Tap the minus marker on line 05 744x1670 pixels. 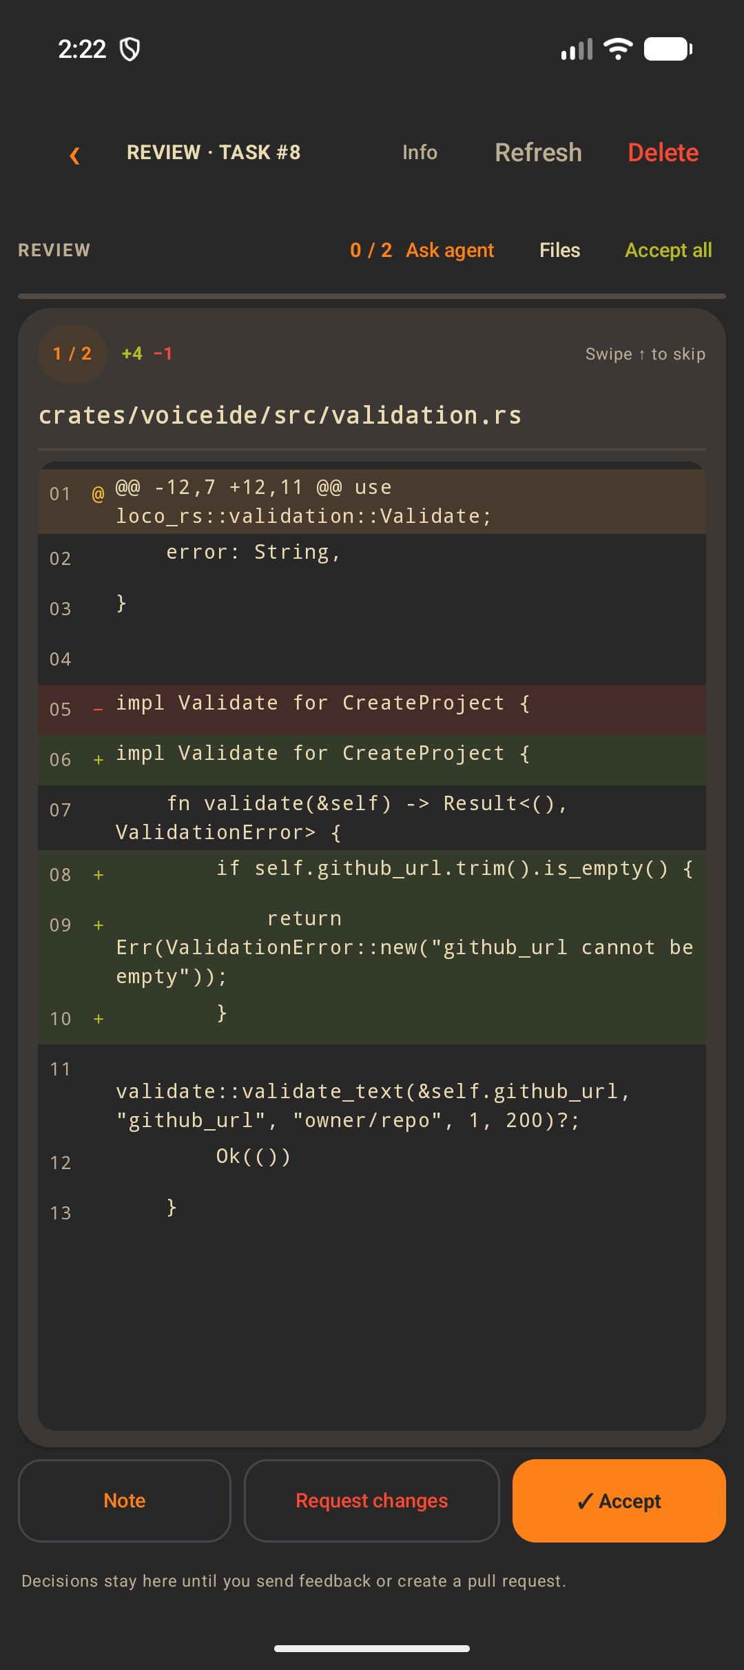tap(99, 710)
